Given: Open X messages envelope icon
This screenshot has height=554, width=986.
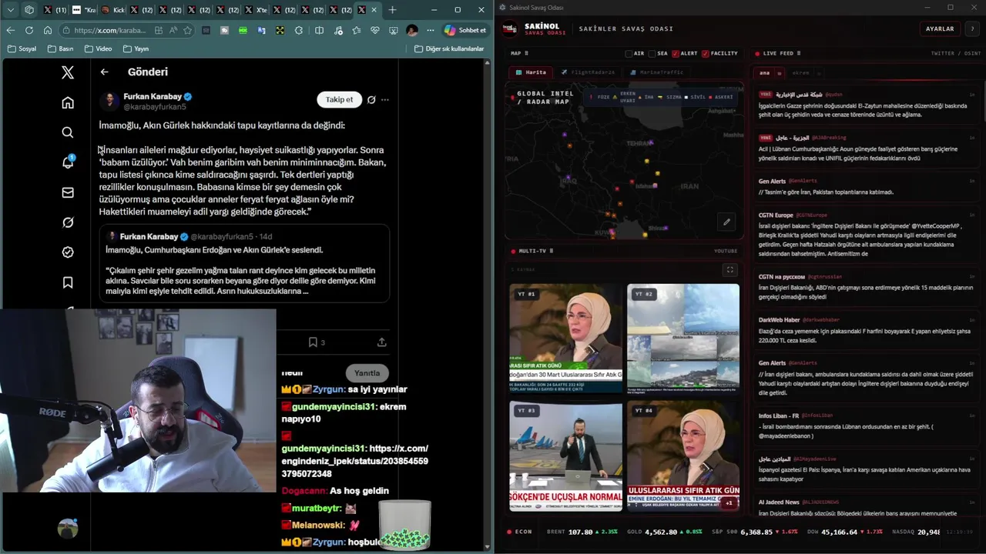Looking at the screenshot, I should coord(68,192).
